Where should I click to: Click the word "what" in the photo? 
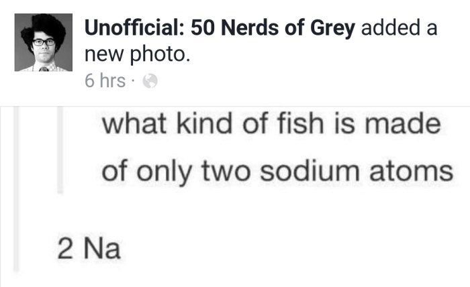click(x=132, y=125)
